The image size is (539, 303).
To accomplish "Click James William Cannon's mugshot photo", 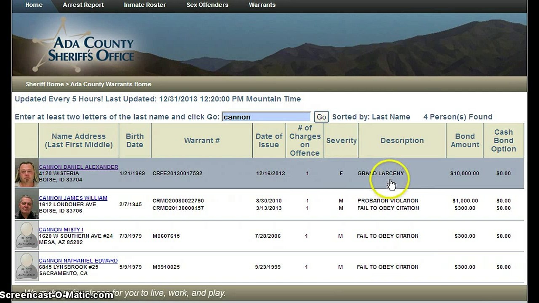I will pos(27,205).
